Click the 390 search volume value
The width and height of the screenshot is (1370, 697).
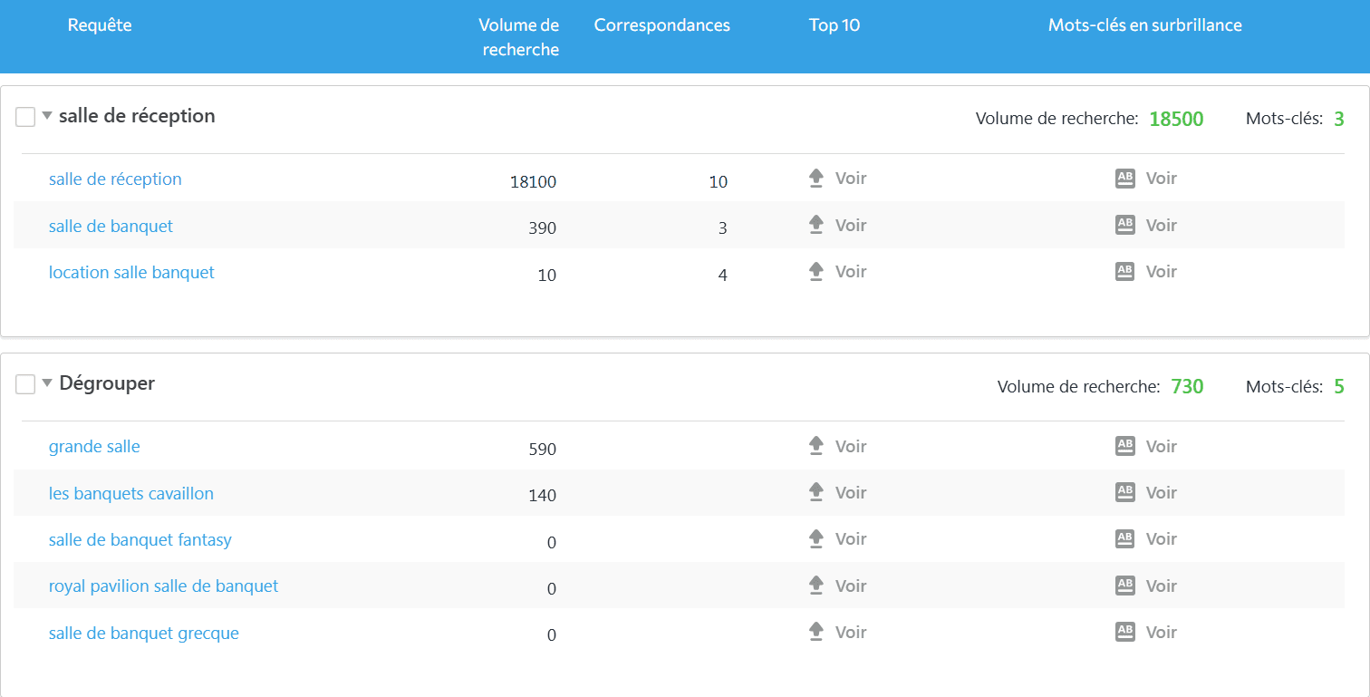pyautogui.click(x=542, y=228)
